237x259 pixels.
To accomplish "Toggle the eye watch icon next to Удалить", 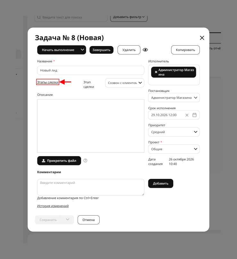I will point(145,50).
